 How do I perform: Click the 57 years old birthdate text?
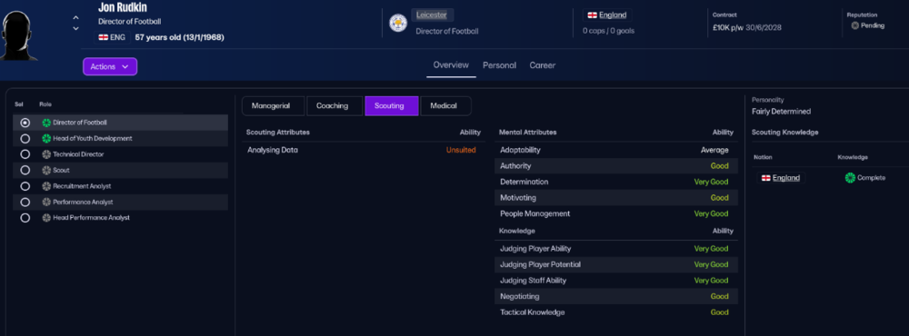(180, 37)
